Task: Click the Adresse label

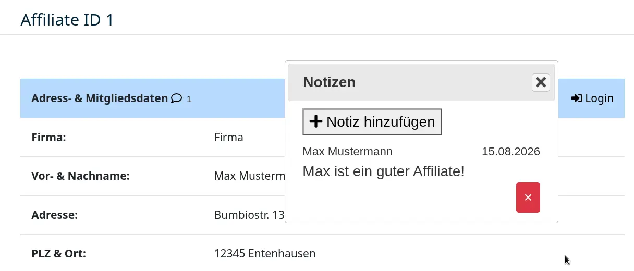Action: [x=55, y=215]
